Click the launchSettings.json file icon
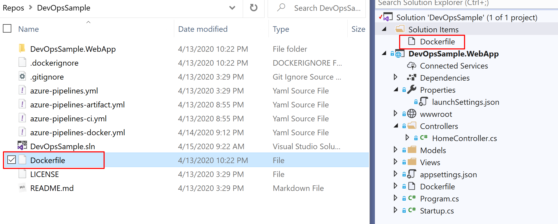The width and height of the screenshot is (558, 224). point(423,102)
